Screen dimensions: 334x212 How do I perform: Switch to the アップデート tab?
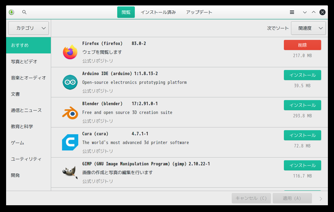point(199,12)
